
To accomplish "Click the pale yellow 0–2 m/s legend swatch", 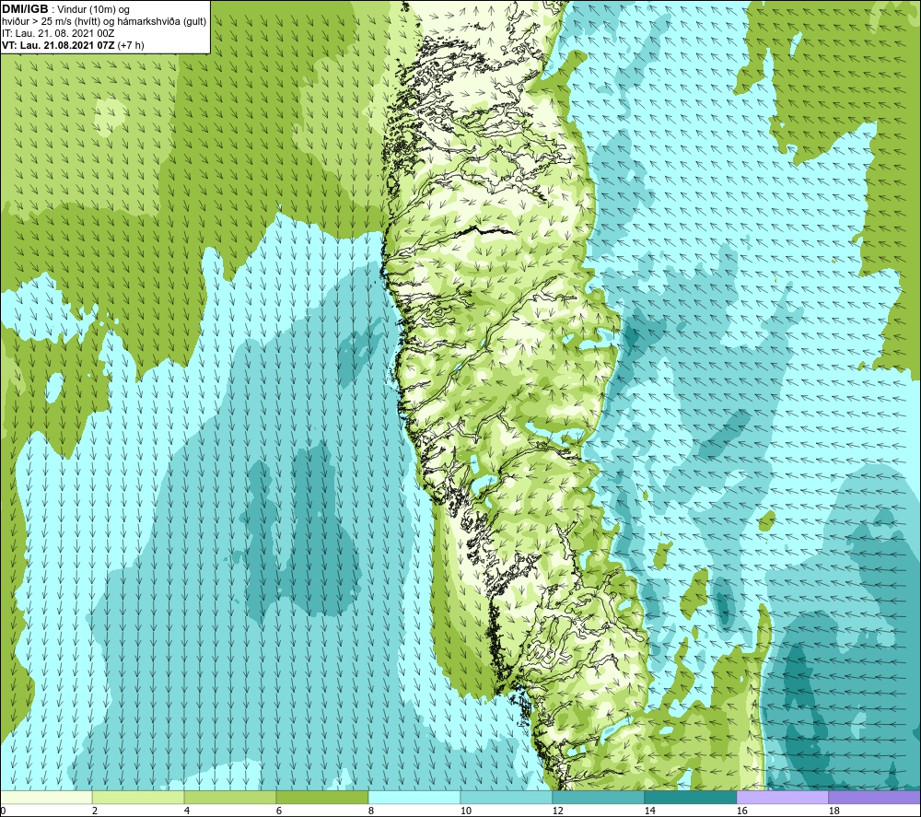I will pyautogui.click(x=46, y=798).
